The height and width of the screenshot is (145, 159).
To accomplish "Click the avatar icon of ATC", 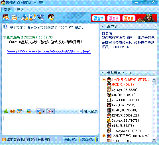I will coord(109,95).
